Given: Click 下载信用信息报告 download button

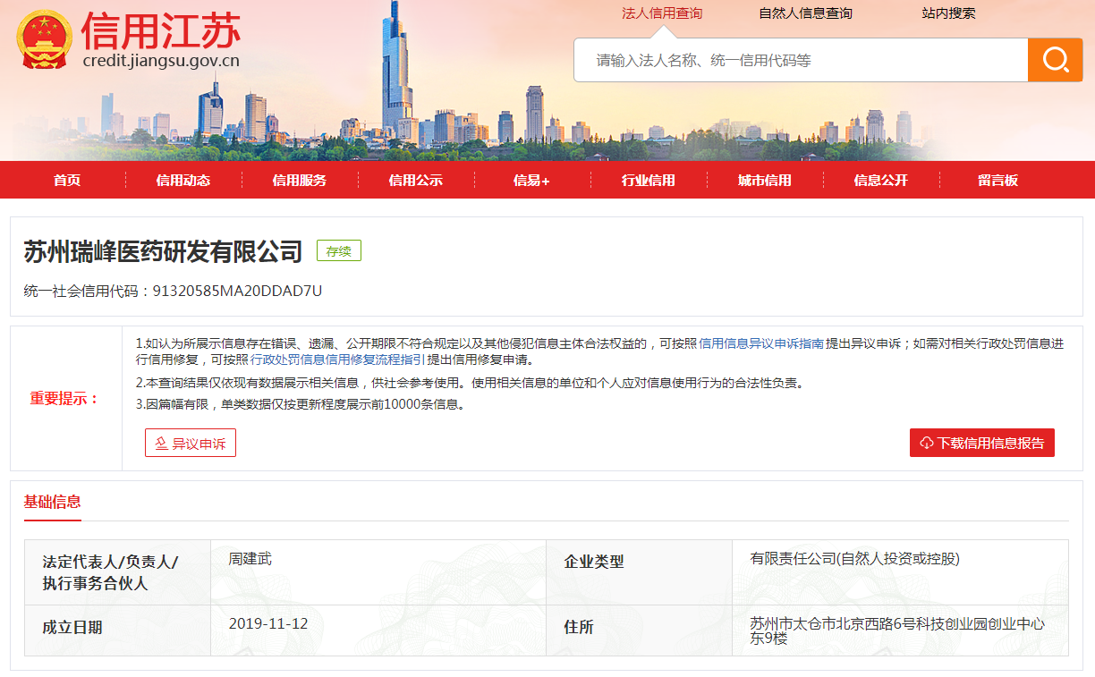Looking at the screenshot, I should (x=982, y=443).
